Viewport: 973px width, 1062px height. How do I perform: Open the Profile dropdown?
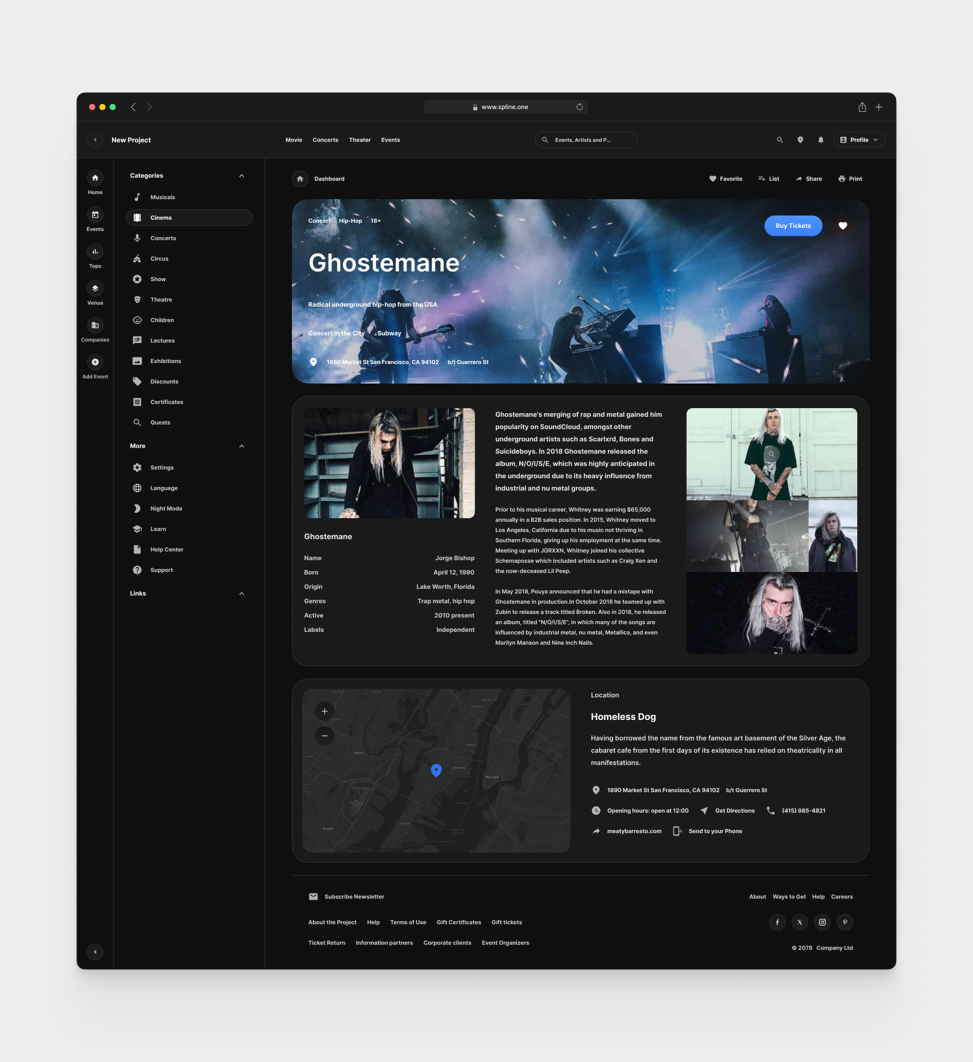point(859,140)
